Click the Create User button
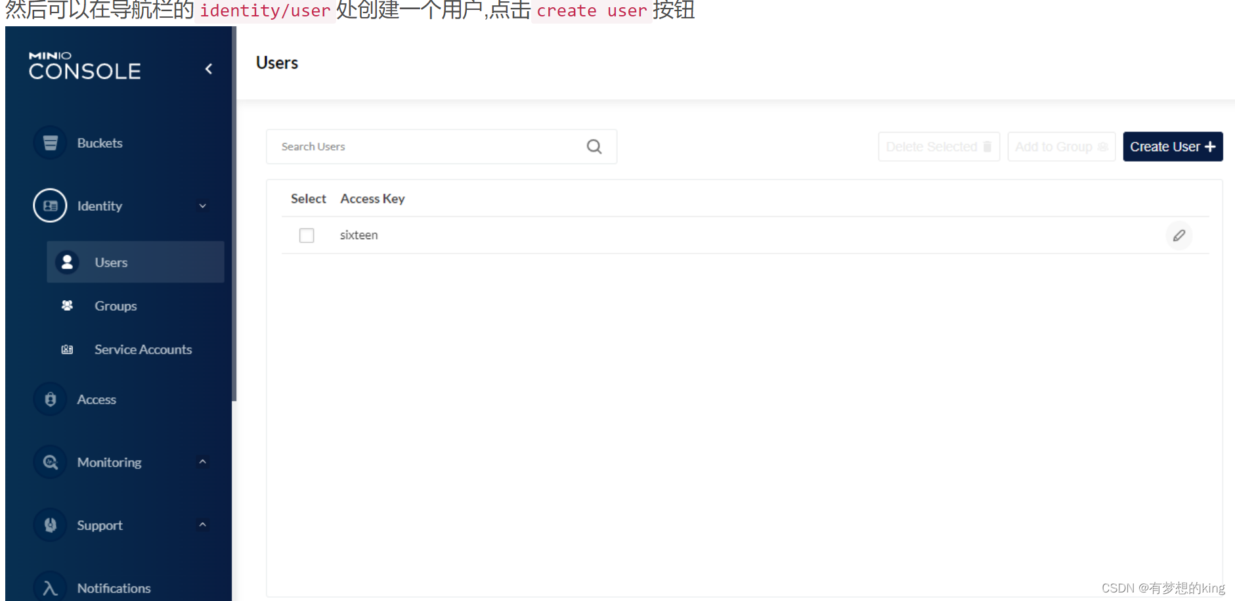Screen dimensions: 1235x601 tap(1173, 146)
